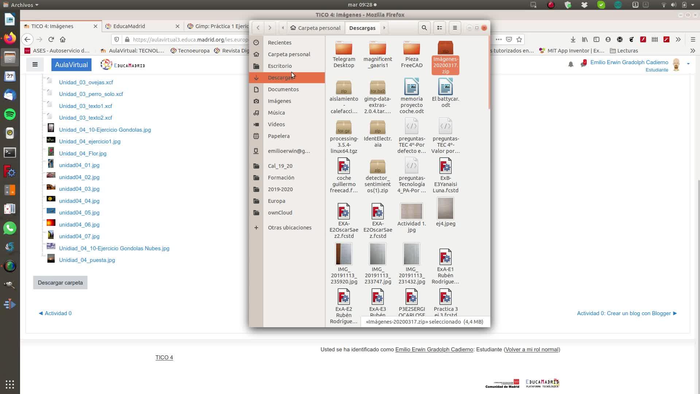This screenshot has width=700, height=394.
Task: Select Documentos in the sidebar
Action: (x=283, y=89)
